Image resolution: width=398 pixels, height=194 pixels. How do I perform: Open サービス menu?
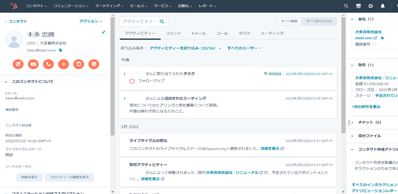tap(163, 6)
